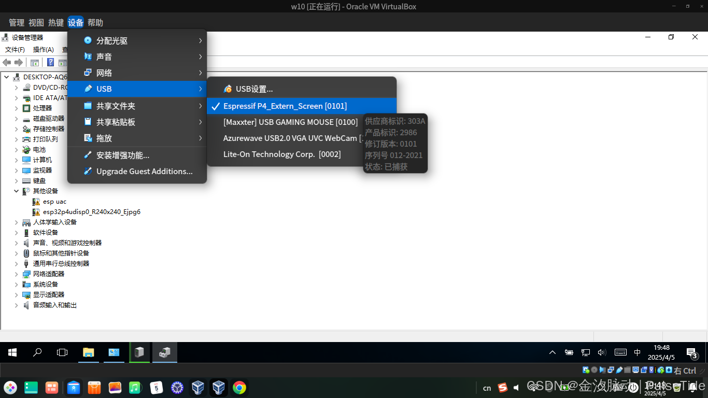Screen dimensions: 708x398
Task: Select the 存储控制器 tree item
Action: (49, 129)
